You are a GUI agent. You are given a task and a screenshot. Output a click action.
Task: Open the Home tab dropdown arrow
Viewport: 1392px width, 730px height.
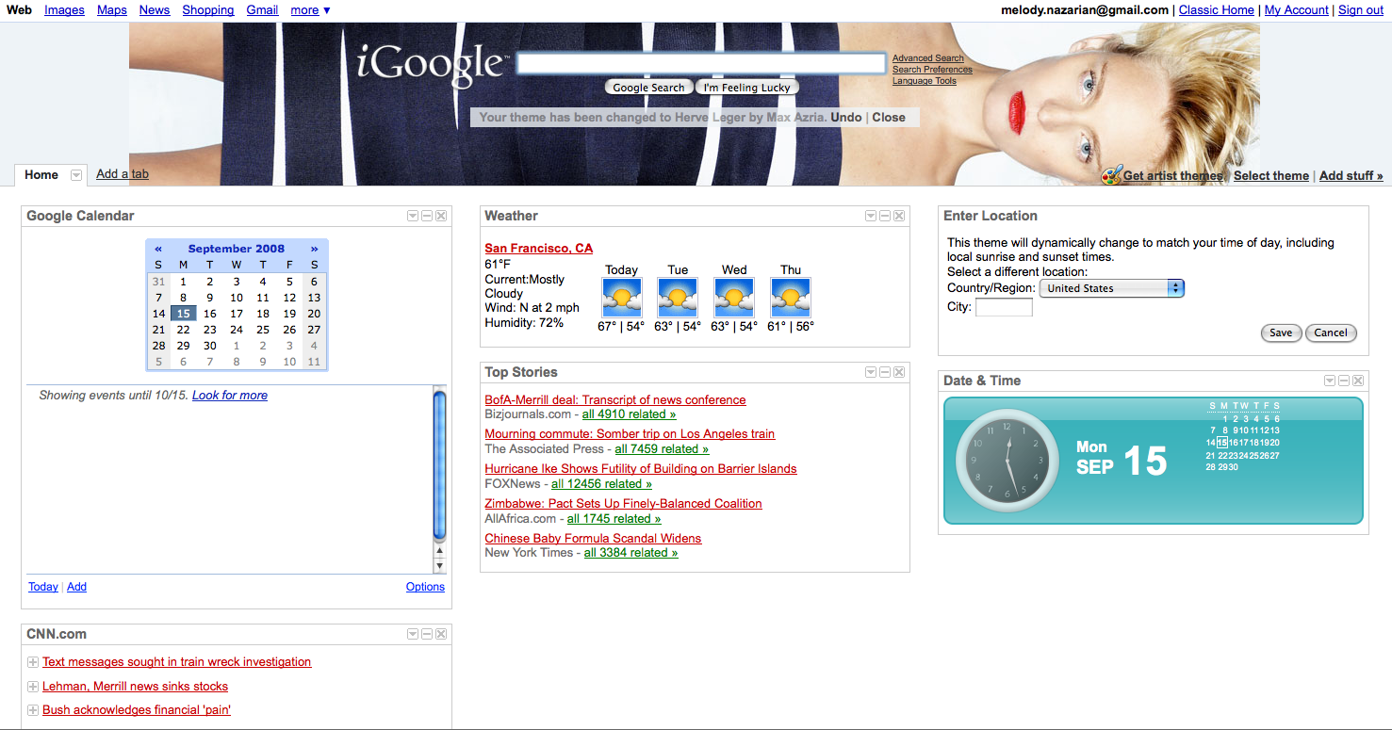click(76, 175)
